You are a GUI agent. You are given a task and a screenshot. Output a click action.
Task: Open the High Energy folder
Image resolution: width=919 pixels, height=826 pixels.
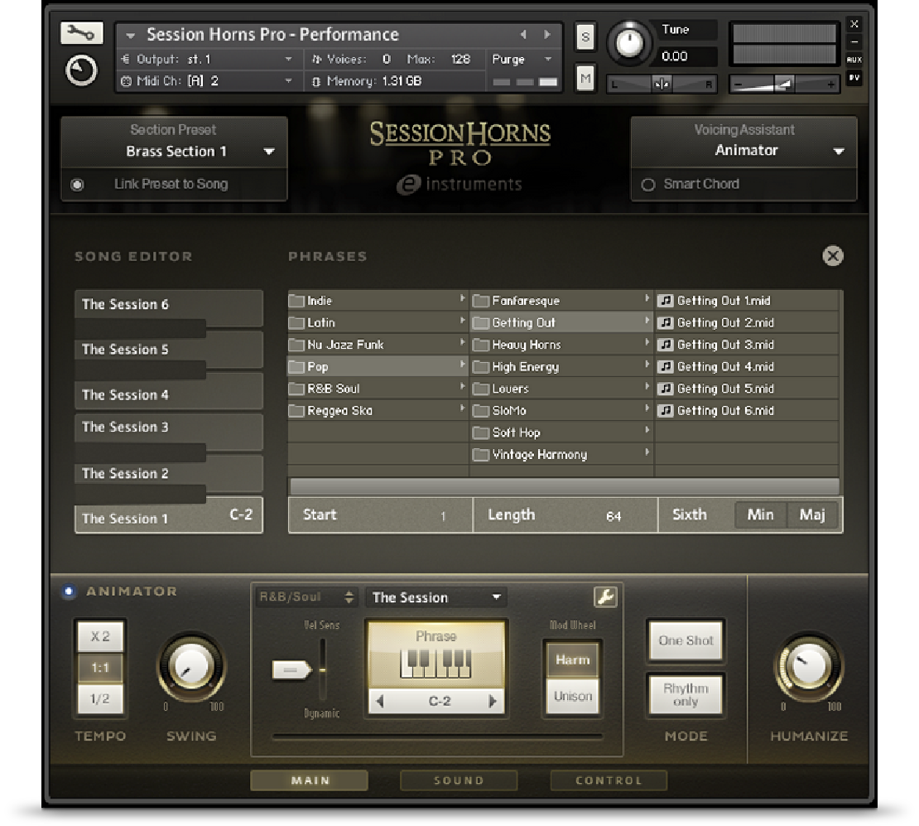(x=562, y=367)
